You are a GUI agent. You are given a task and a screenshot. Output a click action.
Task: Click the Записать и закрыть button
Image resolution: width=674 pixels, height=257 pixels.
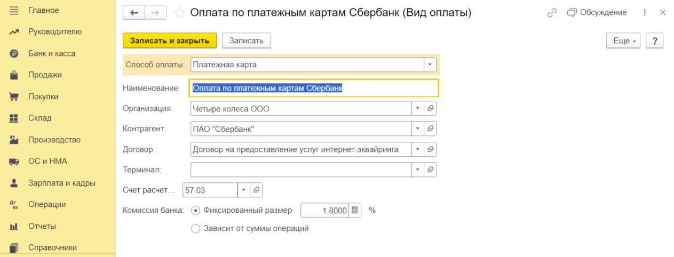[170, 41]
